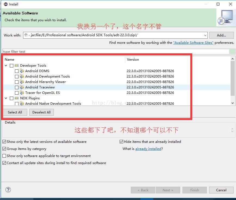Click the Android DDMS plugin icon
Screen dimensions: 236x200
22,71
